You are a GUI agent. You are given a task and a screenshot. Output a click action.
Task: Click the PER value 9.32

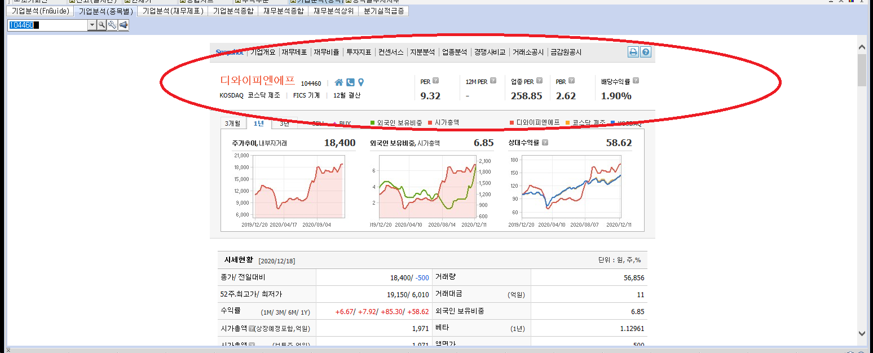[430, 96]
